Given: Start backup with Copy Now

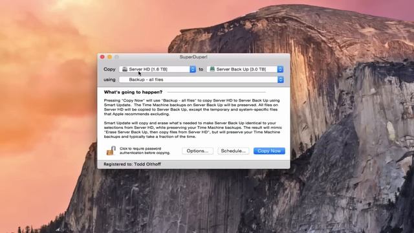Looking at the screenshot, I should click(x=269, y=151).
